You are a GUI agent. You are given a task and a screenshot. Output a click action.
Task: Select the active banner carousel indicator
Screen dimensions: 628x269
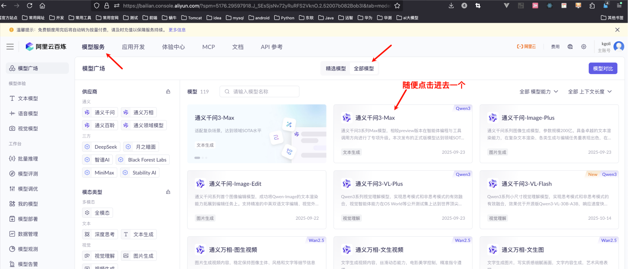coord(197,158)
